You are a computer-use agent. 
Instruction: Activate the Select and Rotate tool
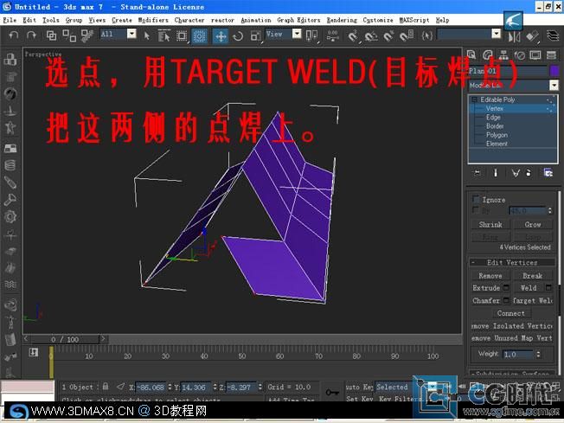tap(238, 35)
